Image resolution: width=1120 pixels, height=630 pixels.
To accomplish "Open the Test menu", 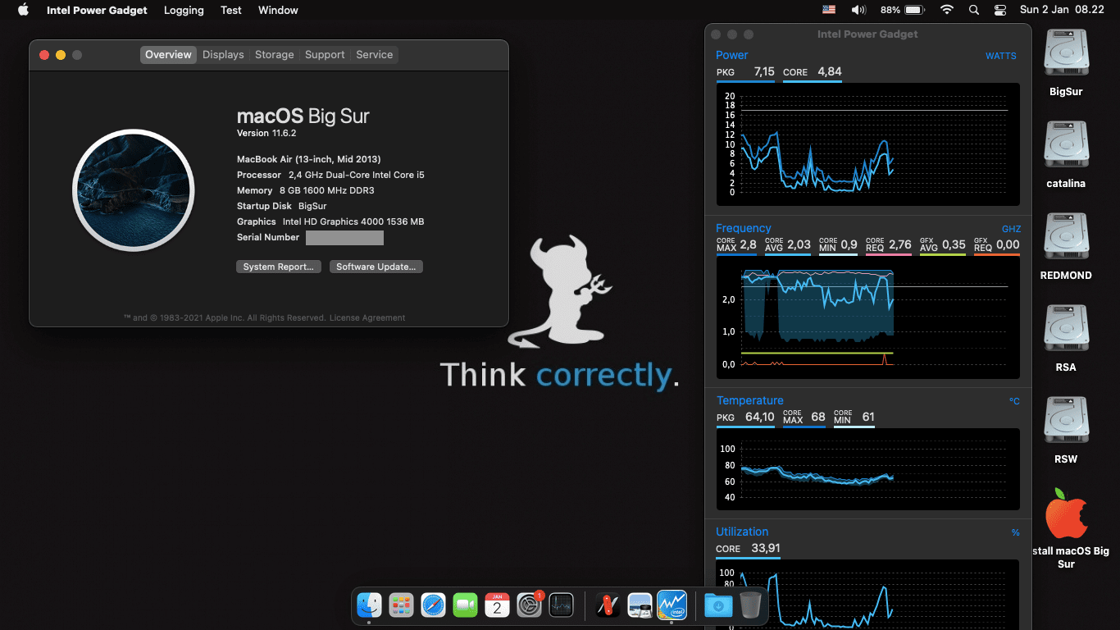I will 231,10.
